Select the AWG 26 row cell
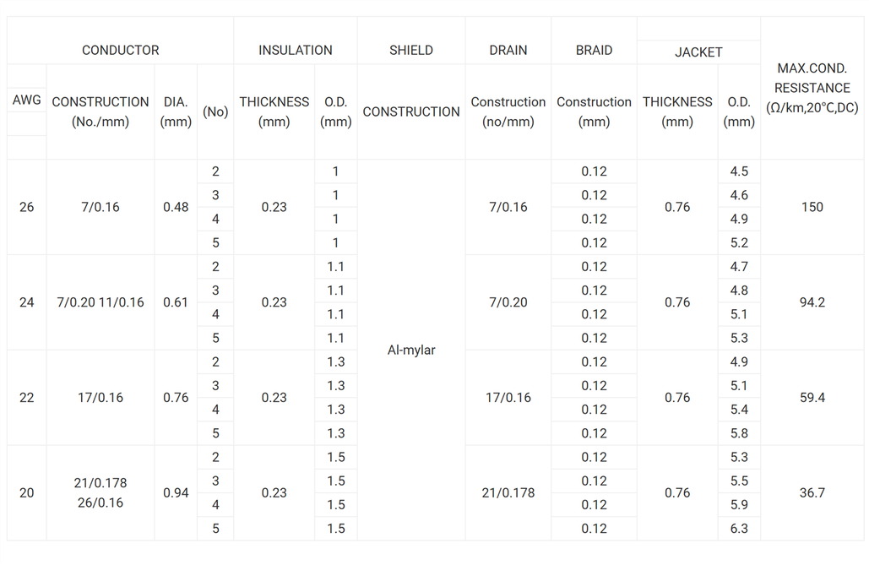The image size is (869, 565). point(27,207)
